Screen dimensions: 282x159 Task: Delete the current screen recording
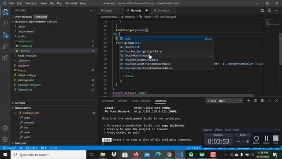[256, 140]
